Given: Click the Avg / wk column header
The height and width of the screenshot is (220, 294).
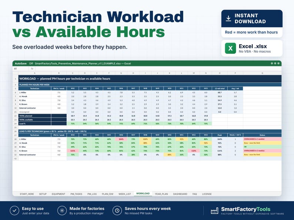Looking at the screenshot, I should point(235,89).
